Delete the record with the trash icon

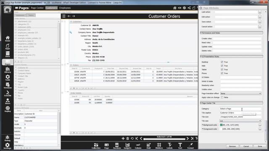pyautogui.click(x=128, y=138)
